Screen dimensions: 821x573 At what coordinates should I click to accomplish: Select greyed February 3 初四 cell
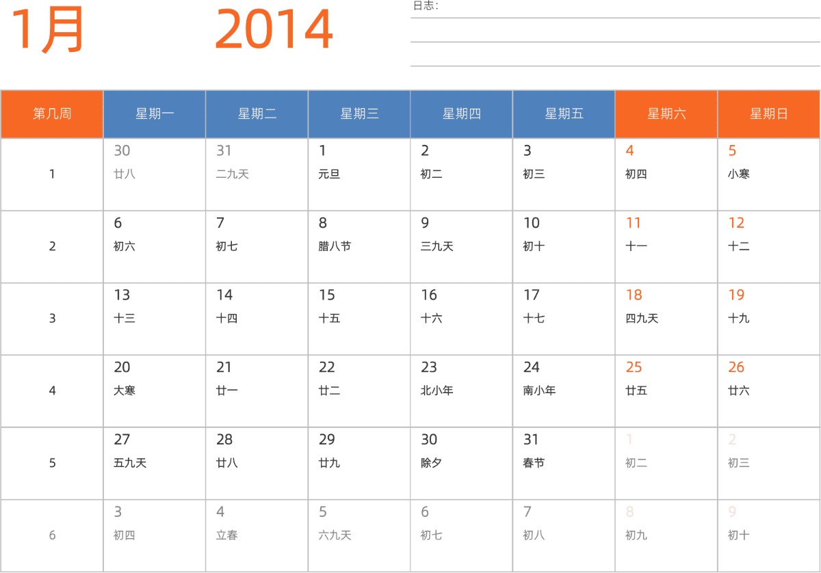click(x=155, y=535)
